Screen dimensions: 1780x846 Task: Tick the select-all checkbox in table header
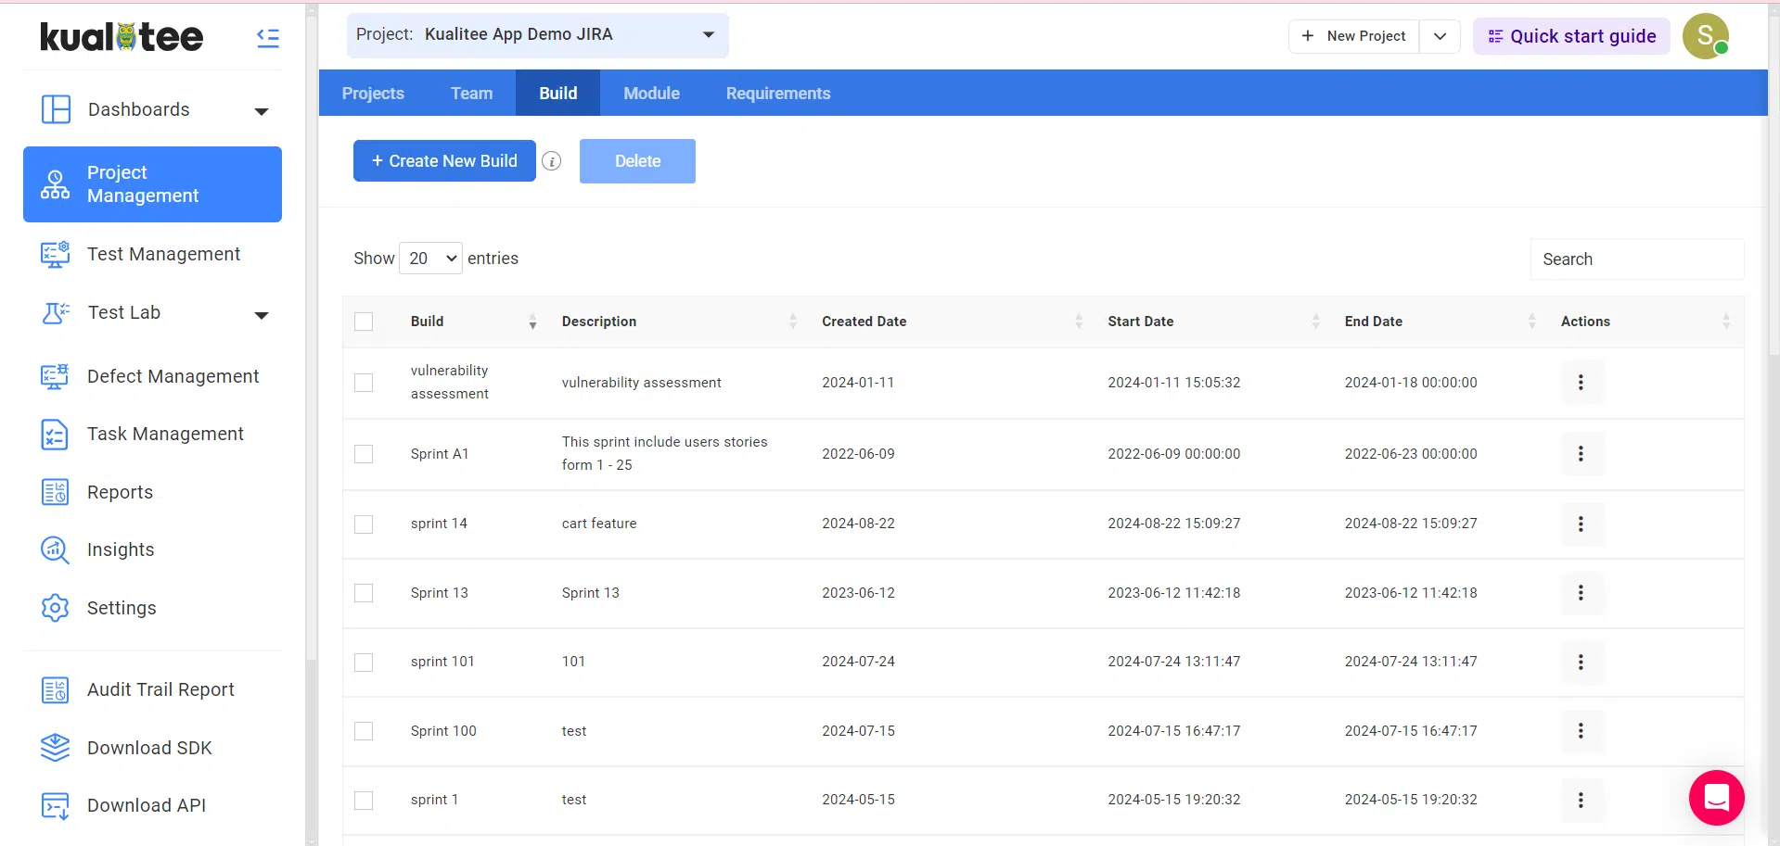(x=364, y=322)
